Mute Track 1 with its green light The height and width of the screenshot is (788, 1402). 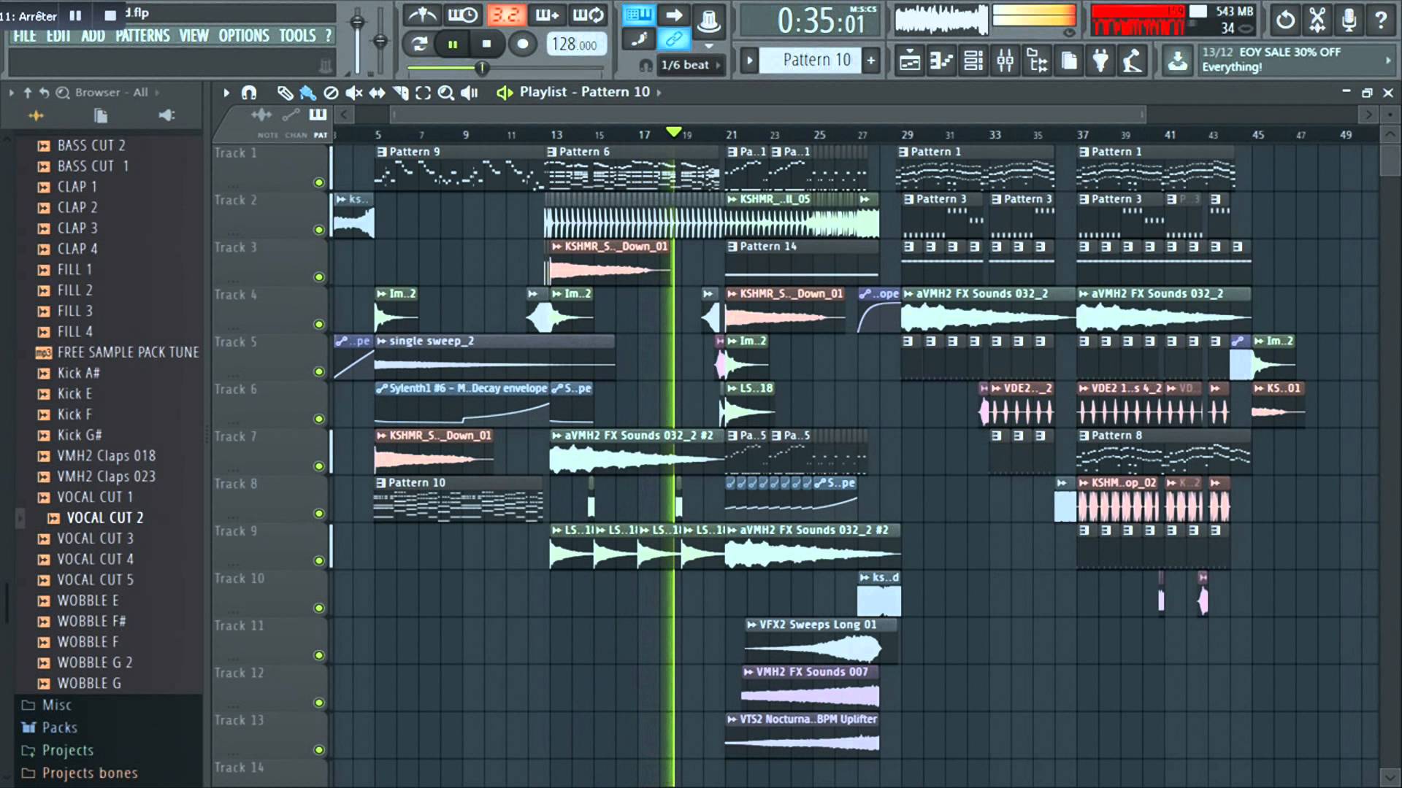pyautogui.click(x=319, y=182)
